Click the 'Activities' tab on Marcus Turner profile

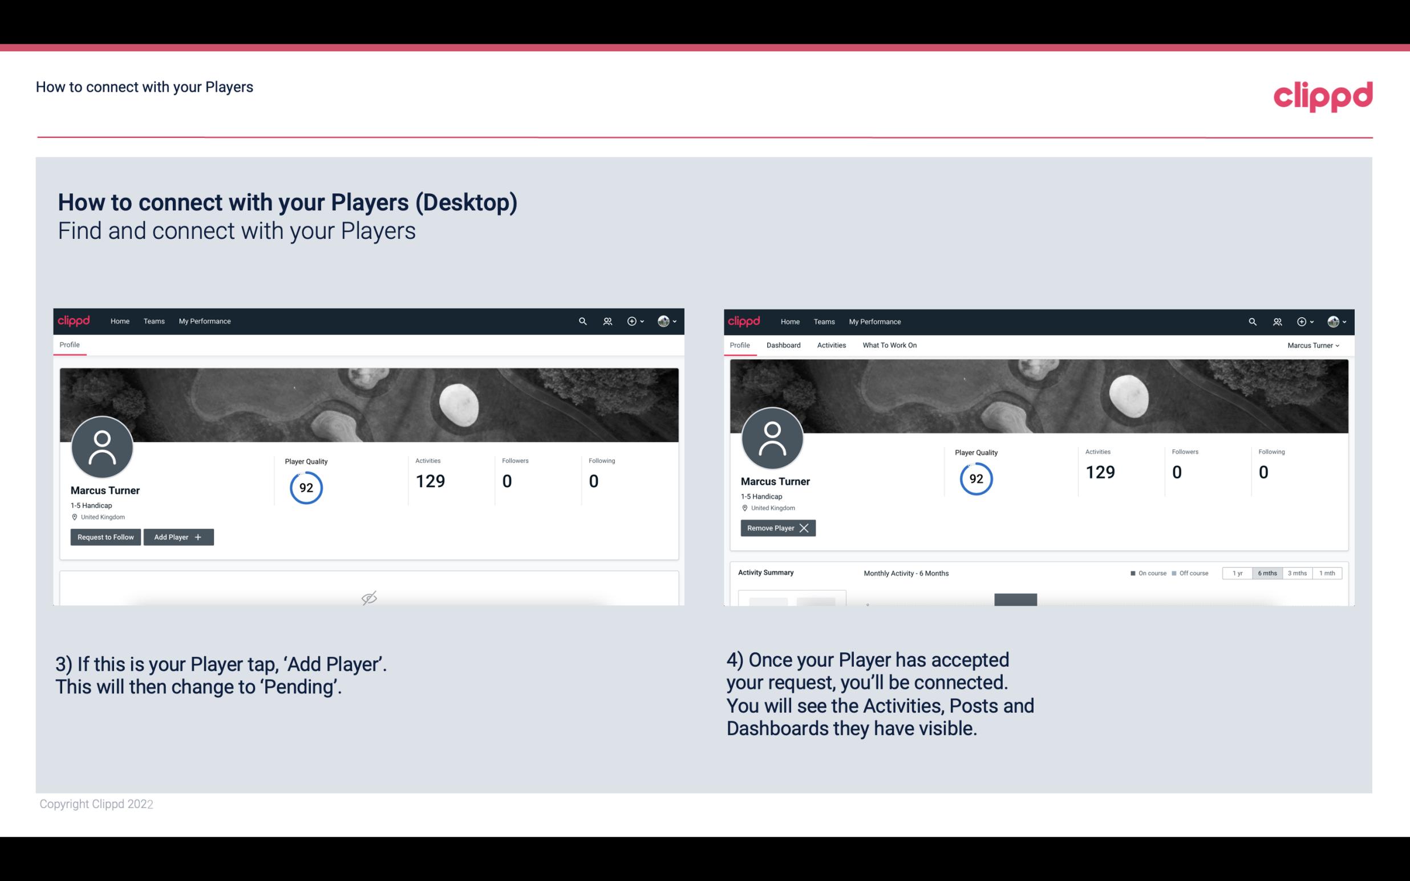[x=830, y=345]
